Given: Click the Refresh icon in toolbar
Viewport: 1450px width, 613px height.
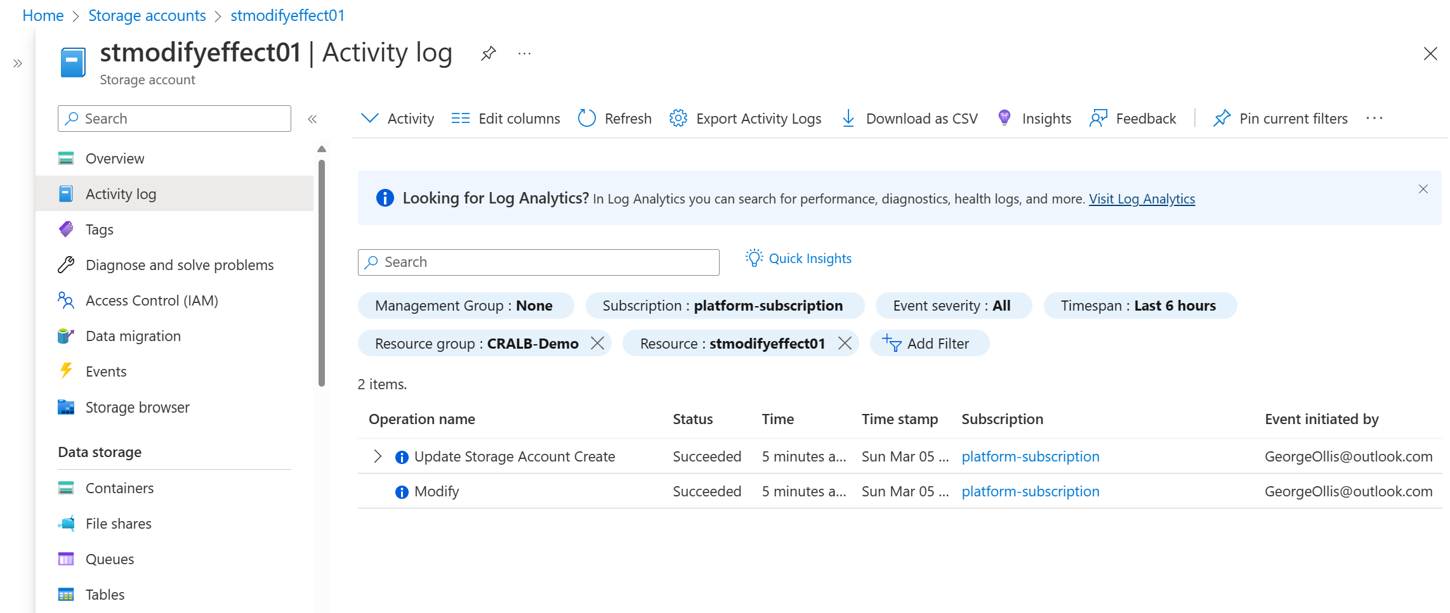Looking at the screenshot, I should point(586,119).
